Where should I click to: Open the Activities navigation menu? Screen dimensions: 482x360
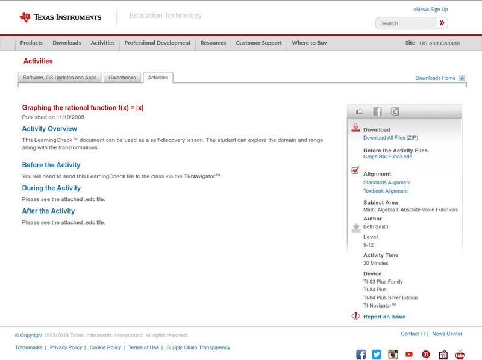point(102,43)
